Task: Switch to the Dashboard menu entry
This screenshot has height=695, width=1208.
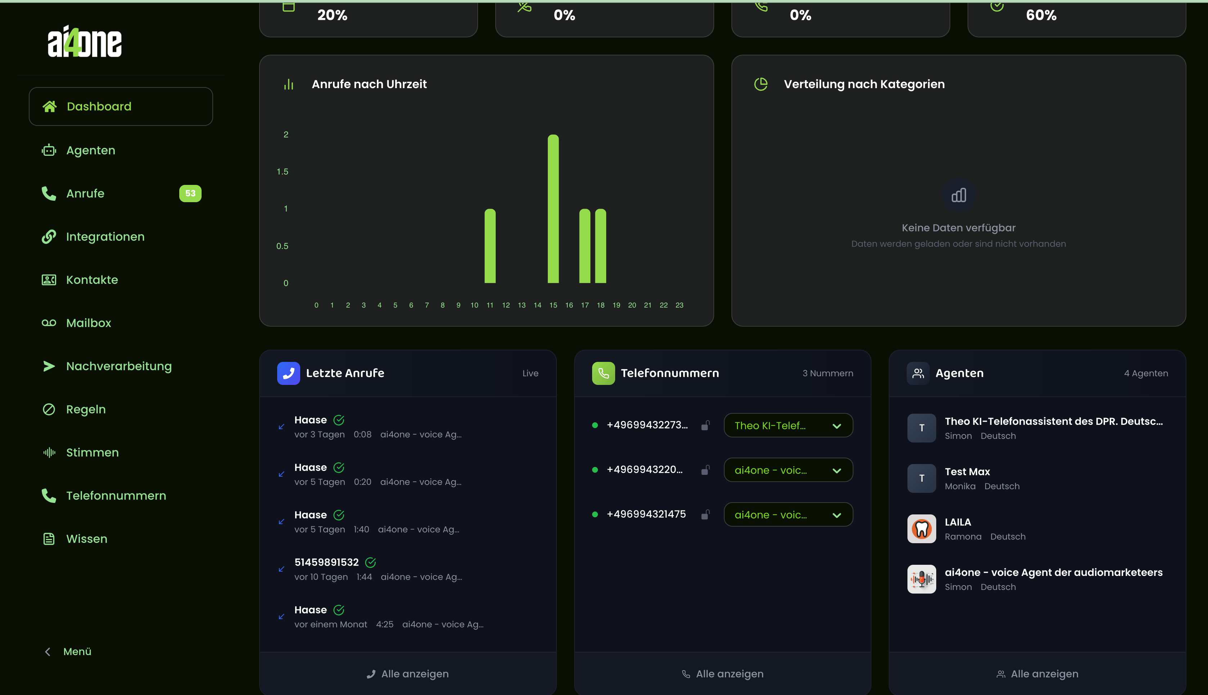Action: tap(99, 106)
